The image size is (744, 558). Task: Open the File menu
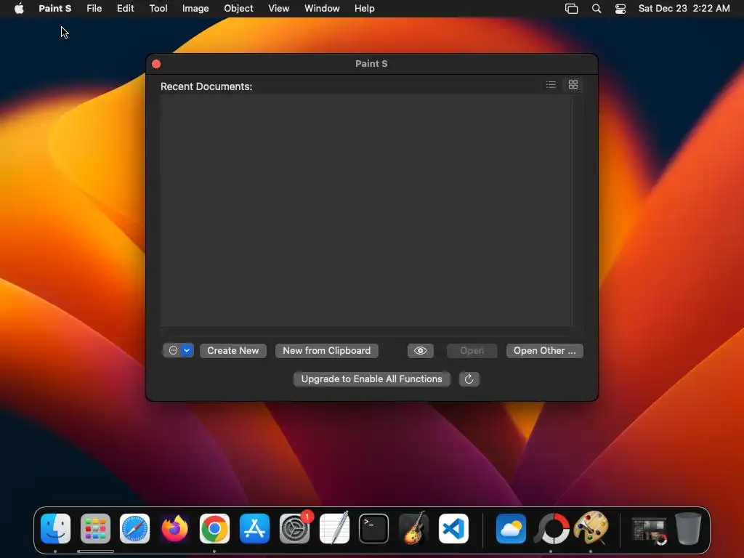click(94, 9)
